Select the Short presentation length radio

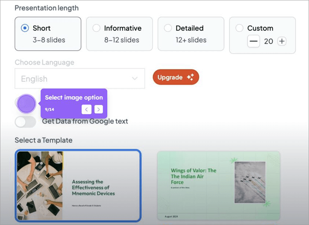point(25,28)
